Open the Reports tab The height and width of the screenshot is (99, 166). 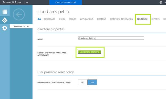click(x=155, y=19)
